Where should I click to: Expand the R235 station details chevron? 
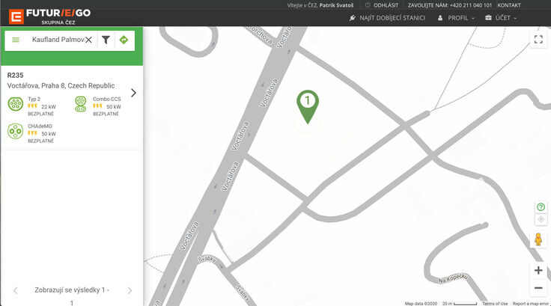point(133,93)
